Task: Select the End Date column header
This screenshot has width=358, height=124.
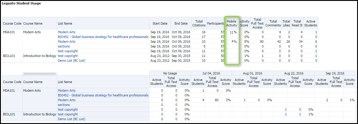Action: [x=181, y=23]
